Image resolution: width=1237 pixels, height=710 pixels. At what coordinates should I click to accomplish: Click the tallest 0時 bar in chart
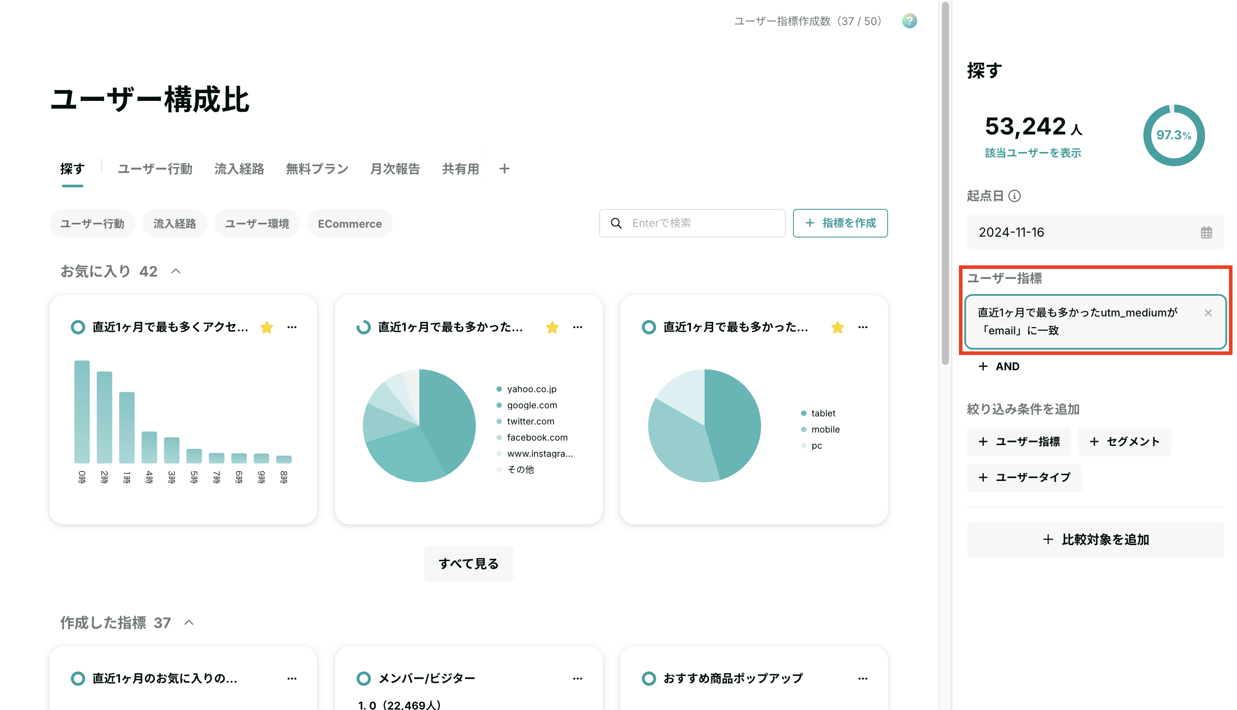point(82,412)
